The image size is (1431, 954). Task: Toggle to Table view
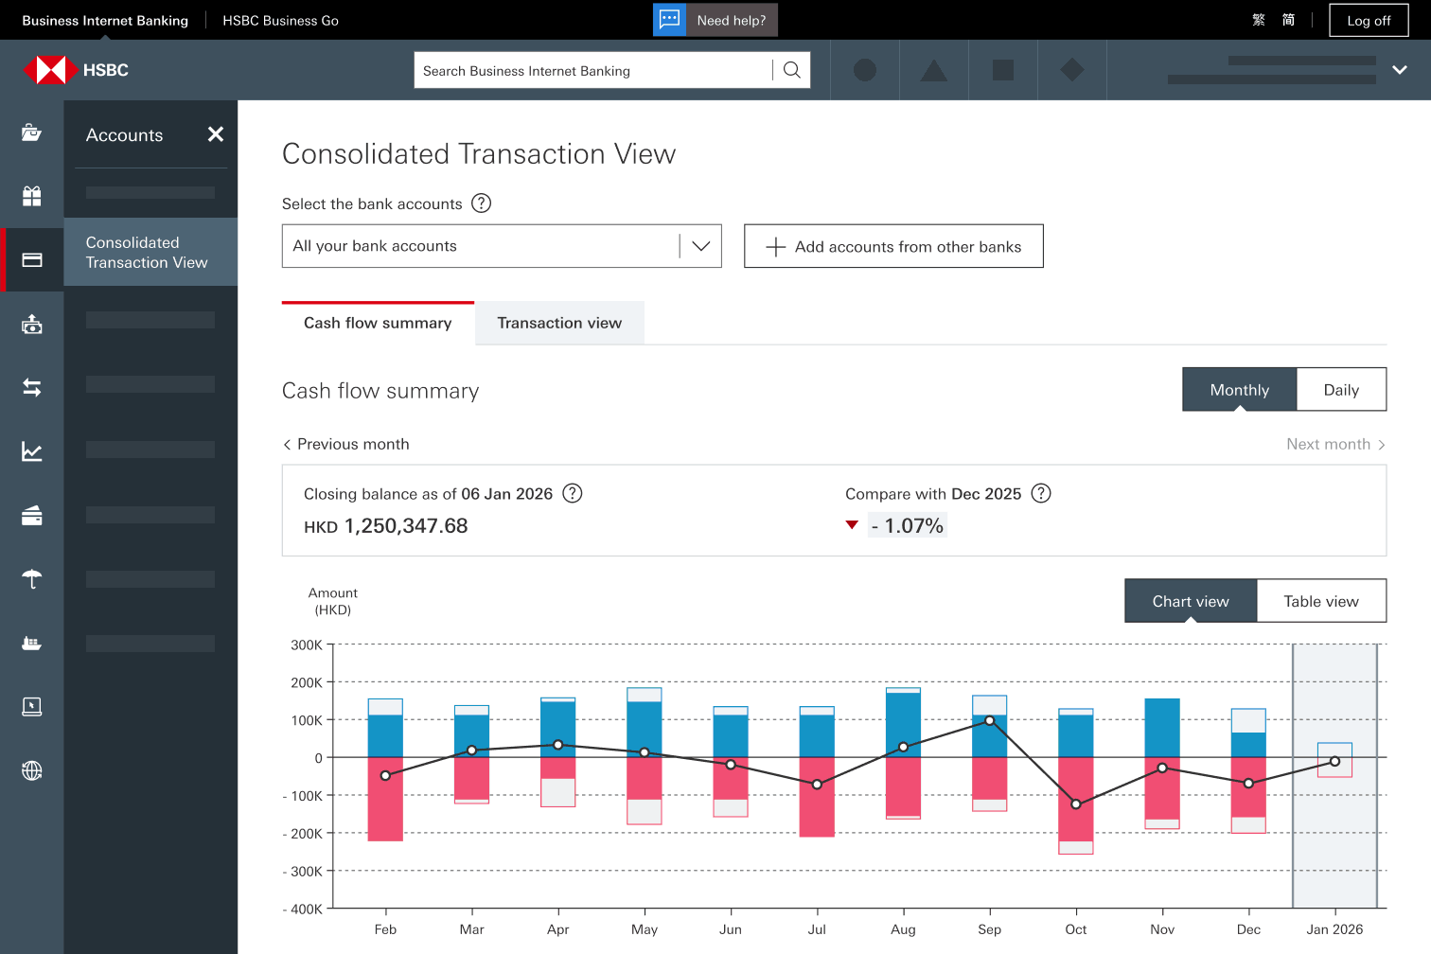[x=1321, y=601]
